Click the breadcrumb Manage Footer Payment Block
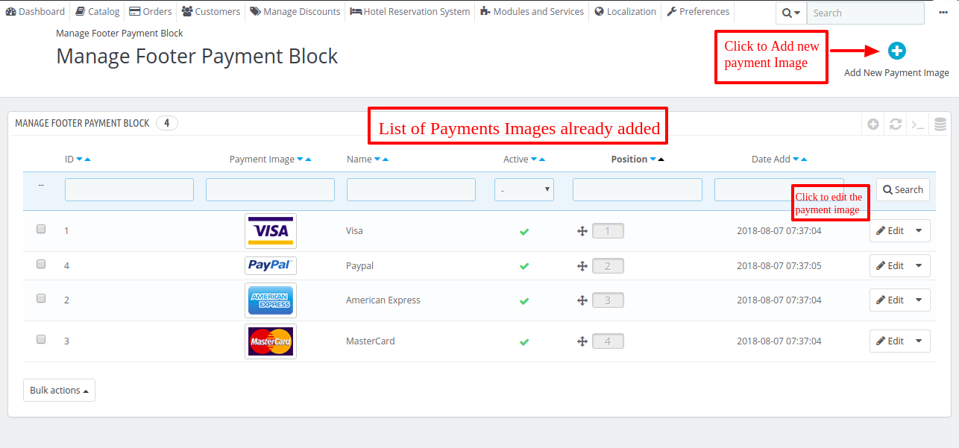The width and height of the screenshot is (959, 448). [x=119, y=34]
